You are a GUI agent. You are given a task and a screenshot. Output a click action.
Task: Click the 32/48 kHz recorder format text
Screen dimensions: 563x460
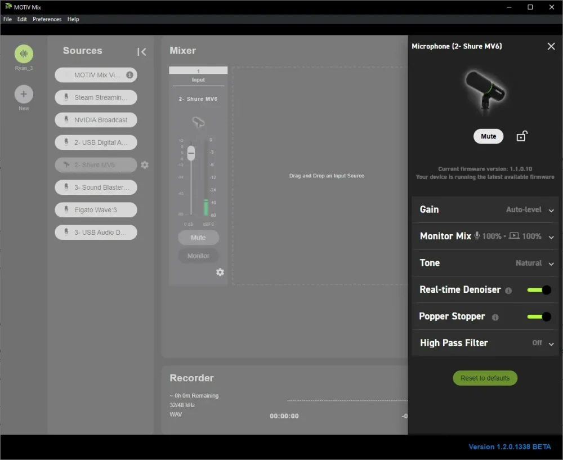tap(182, 405)
